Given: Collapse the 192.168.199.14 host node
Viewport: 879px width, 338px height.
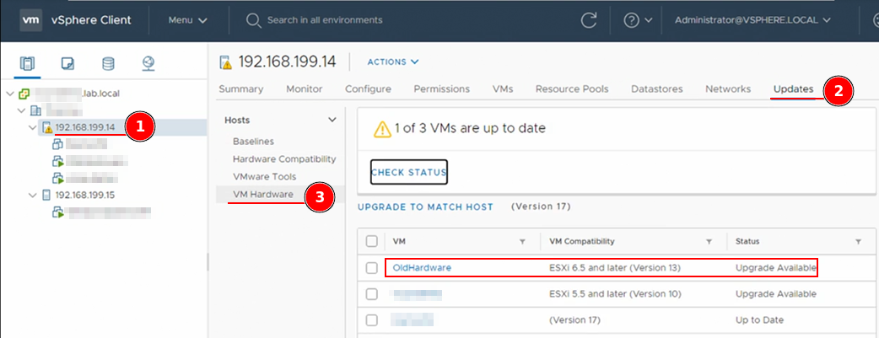Looking at the screenshot, I should coord(33,128).
